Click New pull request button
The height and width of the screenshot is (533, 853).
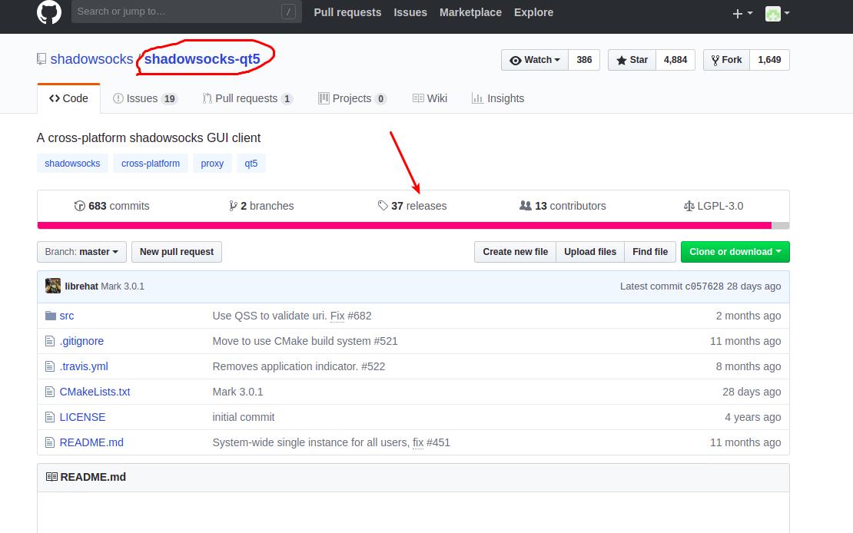pos(177,252)
